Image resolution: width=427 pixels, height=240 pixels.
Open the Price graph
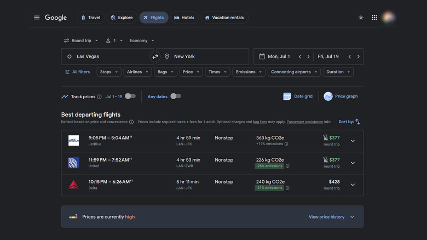click(x=341, y=96)
